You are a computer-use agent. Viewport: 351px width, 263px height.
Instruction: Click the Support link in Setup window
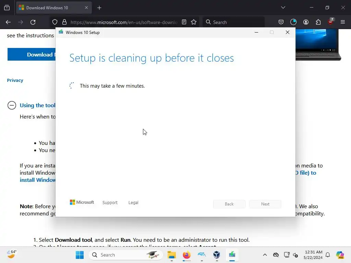tap(110, 202)
